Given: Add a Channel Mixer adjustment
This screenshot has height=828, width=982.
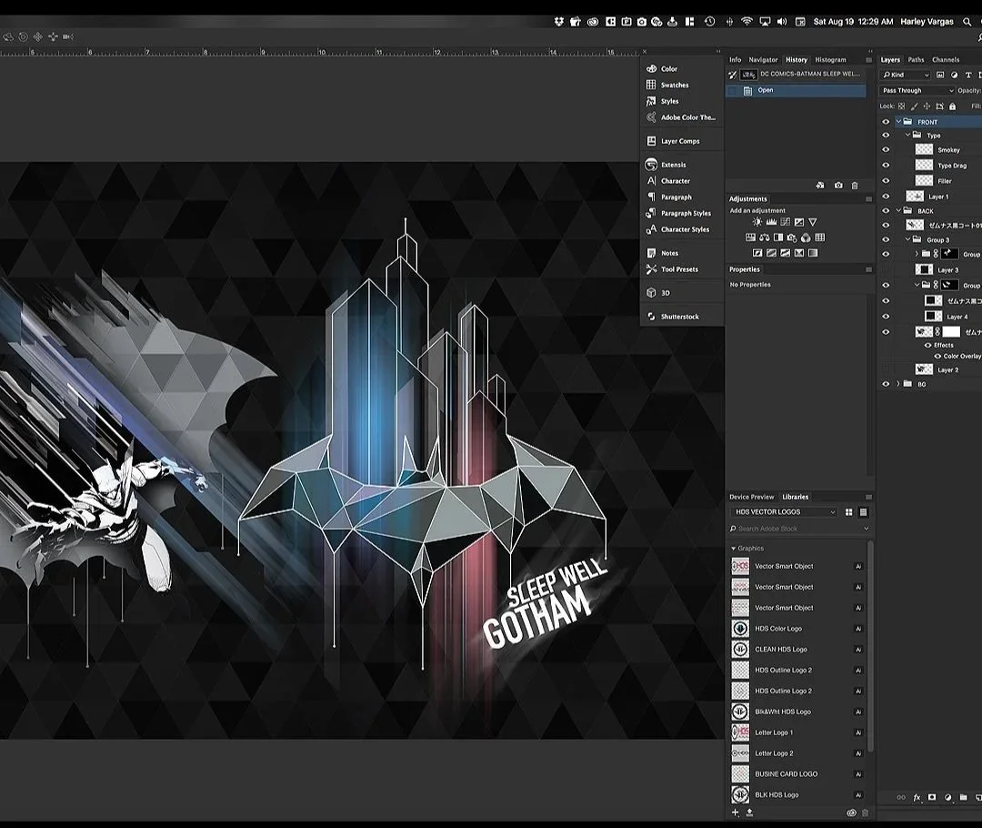Looking at the screenshot, I should pos(806,237).
